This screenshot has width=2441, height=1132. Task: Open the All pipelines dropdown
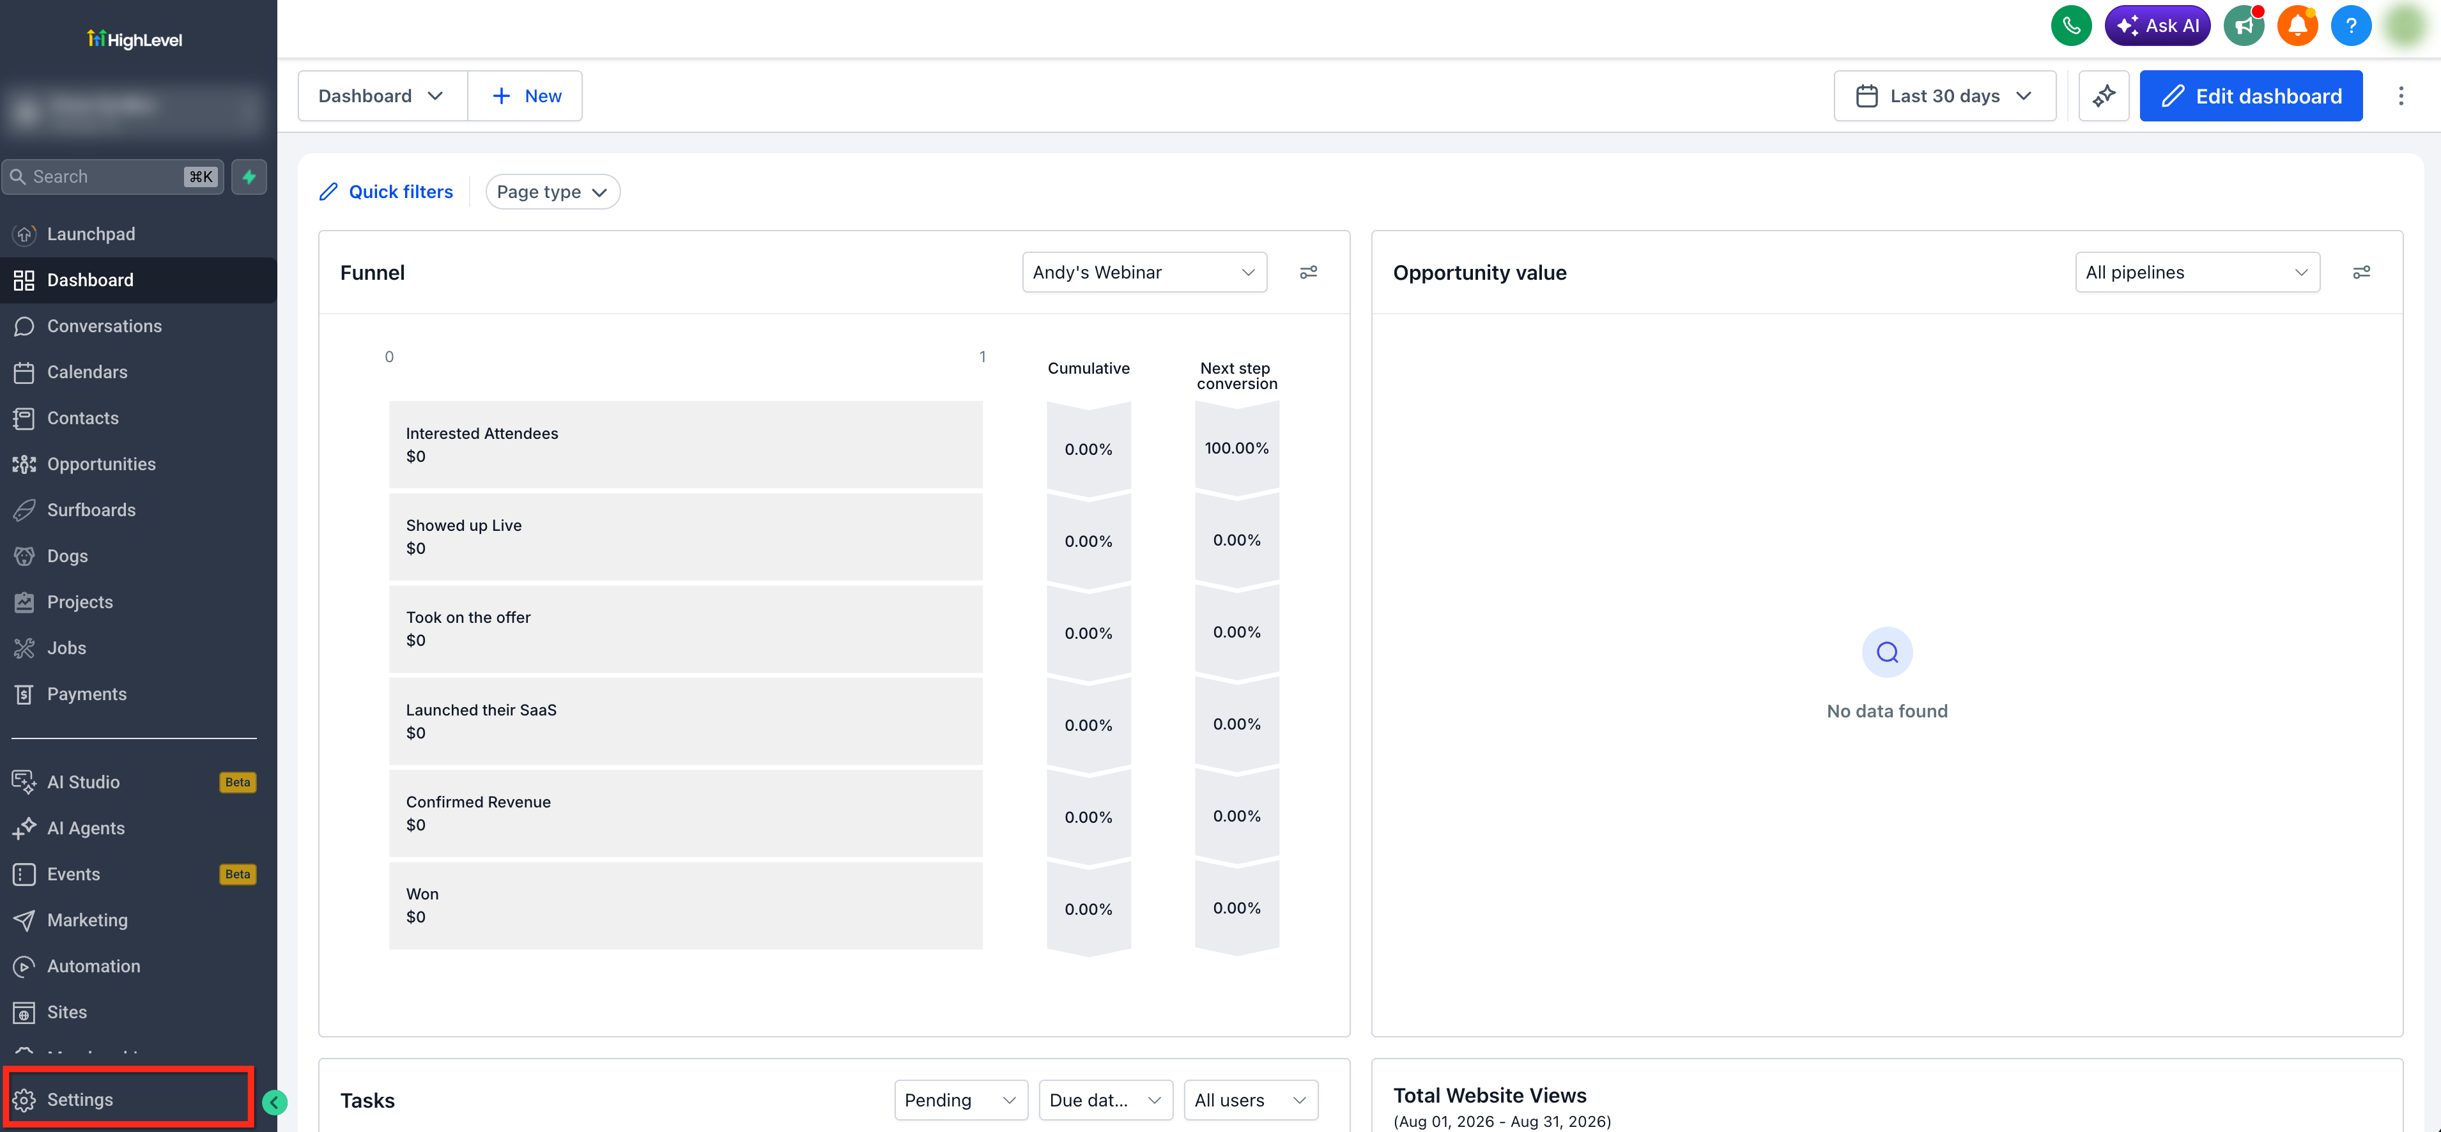tap(2196, 273)
